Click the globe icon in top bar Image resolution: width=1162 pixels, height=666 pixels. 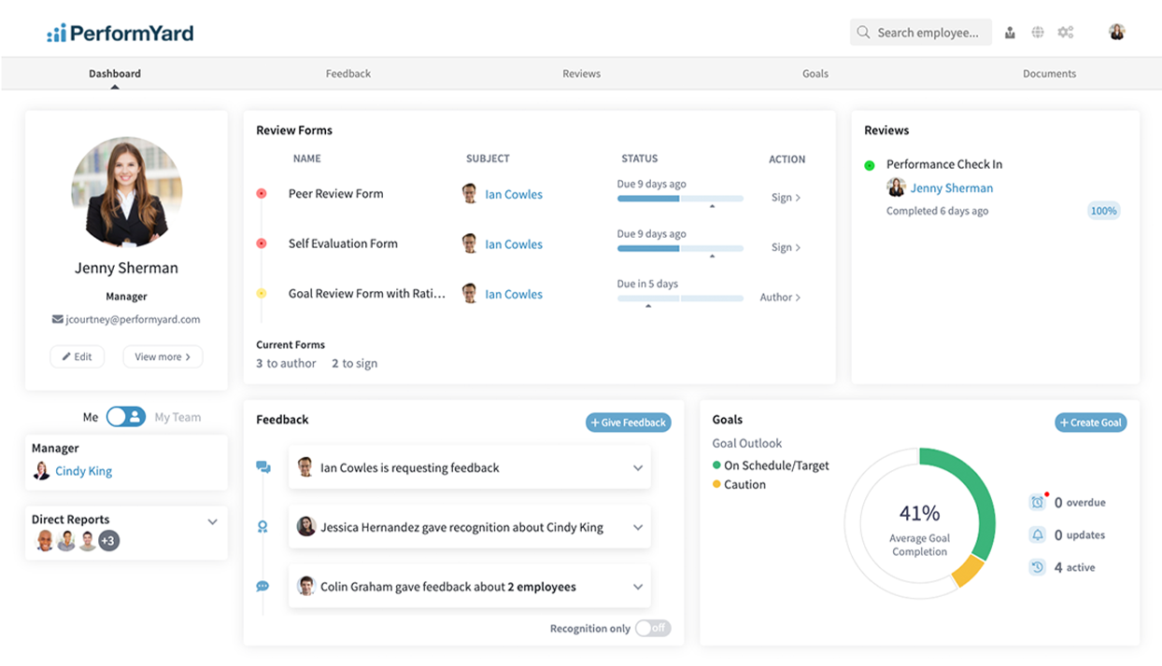(1038, 33)
